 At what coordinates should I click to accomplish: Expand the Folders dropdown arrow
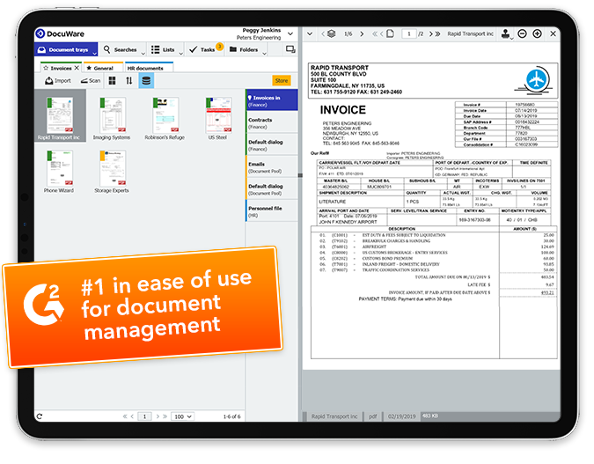264,54
